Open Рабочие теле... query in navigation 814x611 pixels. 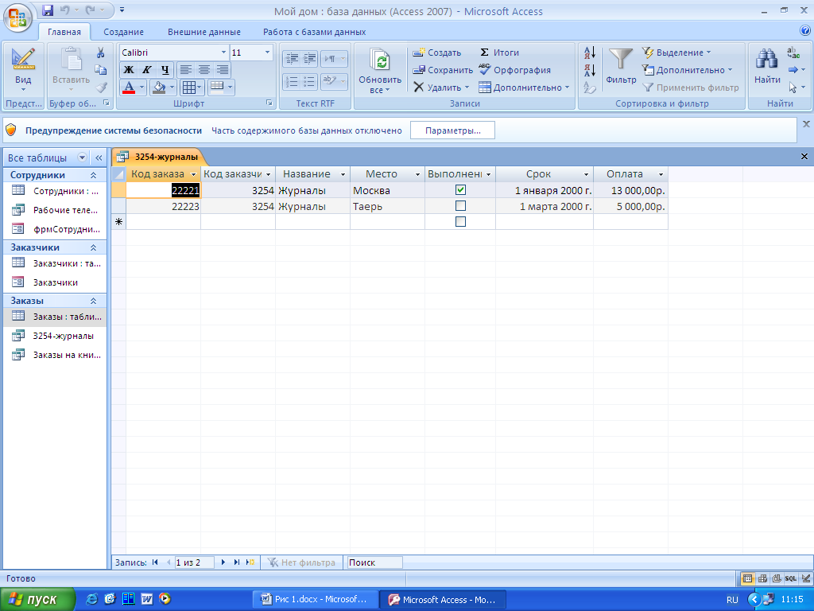pos(55,210)
